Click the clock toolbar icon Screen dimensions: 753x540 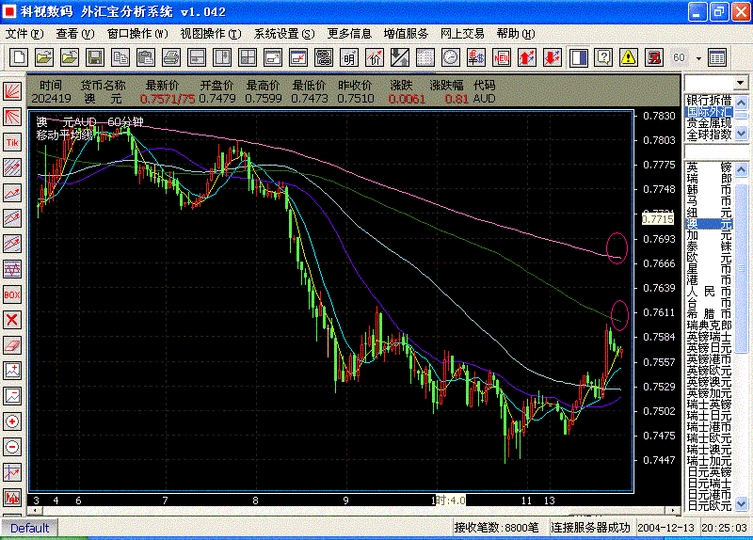point(451,57)
